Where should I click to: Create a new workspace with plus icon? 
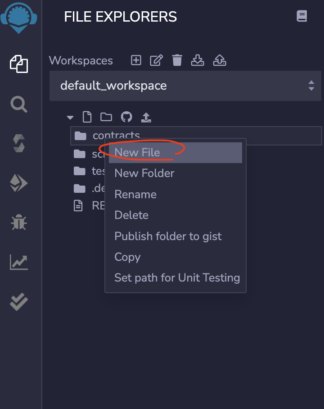click(x=136, y=60)
